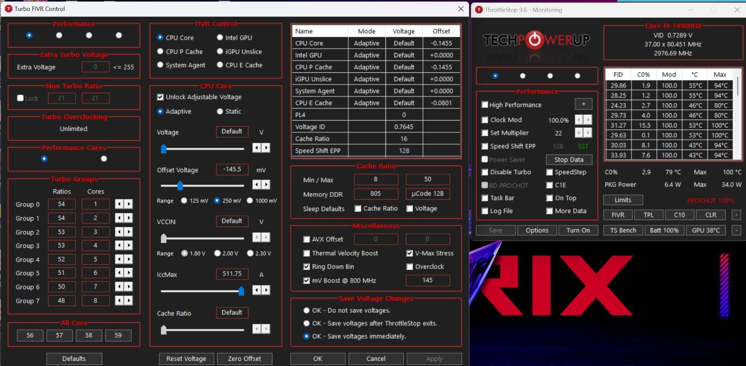Click the IccMax slider handle

[x=241, y=290]
